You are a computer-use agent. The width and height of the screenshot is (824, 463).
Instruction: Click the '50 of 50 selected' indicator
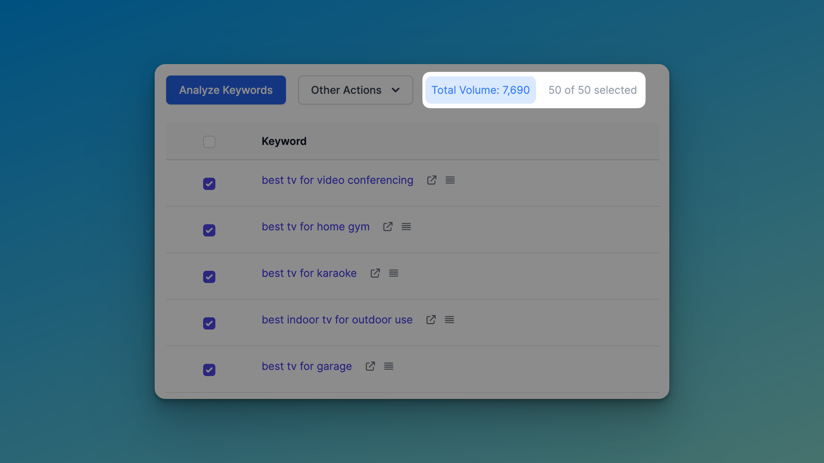point(593,90)
